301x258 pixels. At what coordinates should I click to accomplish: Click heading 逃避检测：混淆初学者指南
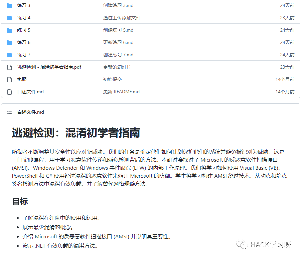pos(76,133)
